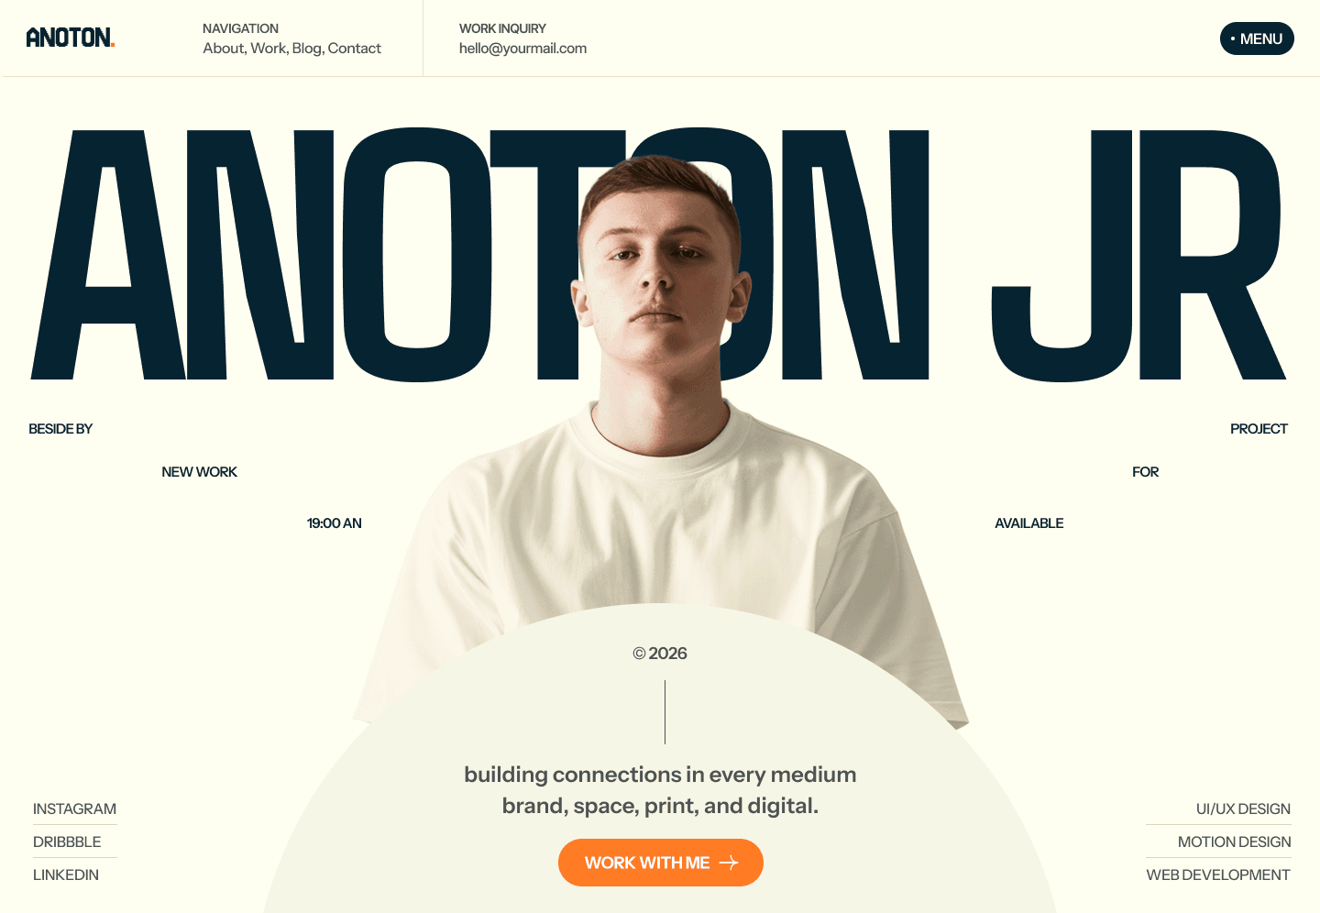The width and height of the screenshot is (1320, 913).
Task: Select Web Development service
Action: 1218,874
